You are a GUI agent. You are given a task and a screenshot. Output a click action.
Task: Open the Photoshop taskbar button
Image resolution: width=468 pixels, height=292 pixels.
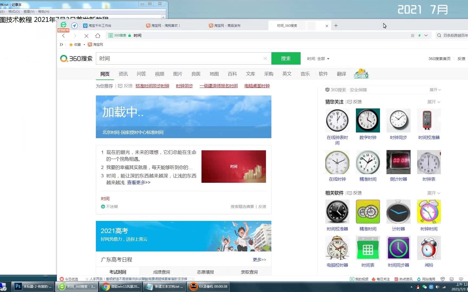pyautogui.click(x=33, y=286)
